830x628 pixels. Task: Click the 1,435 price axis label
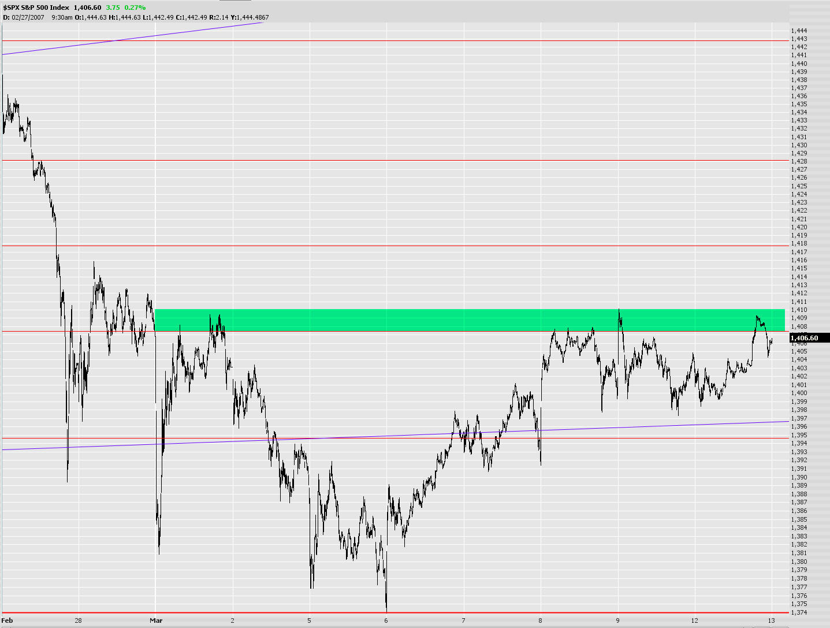point(799,105)
